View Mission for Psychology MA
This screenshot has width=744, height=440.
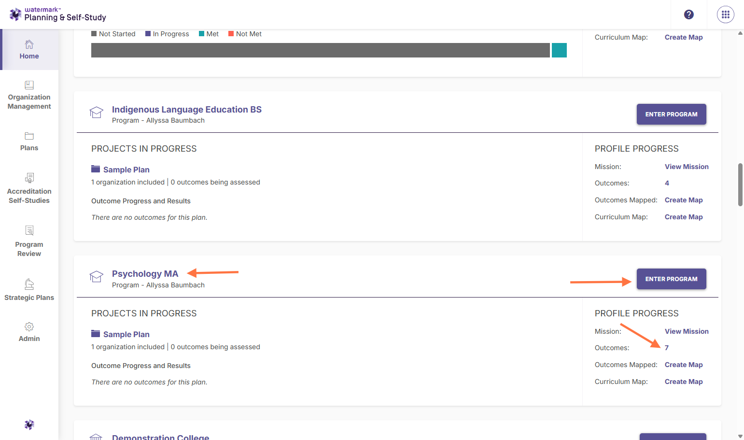(687, 331)
